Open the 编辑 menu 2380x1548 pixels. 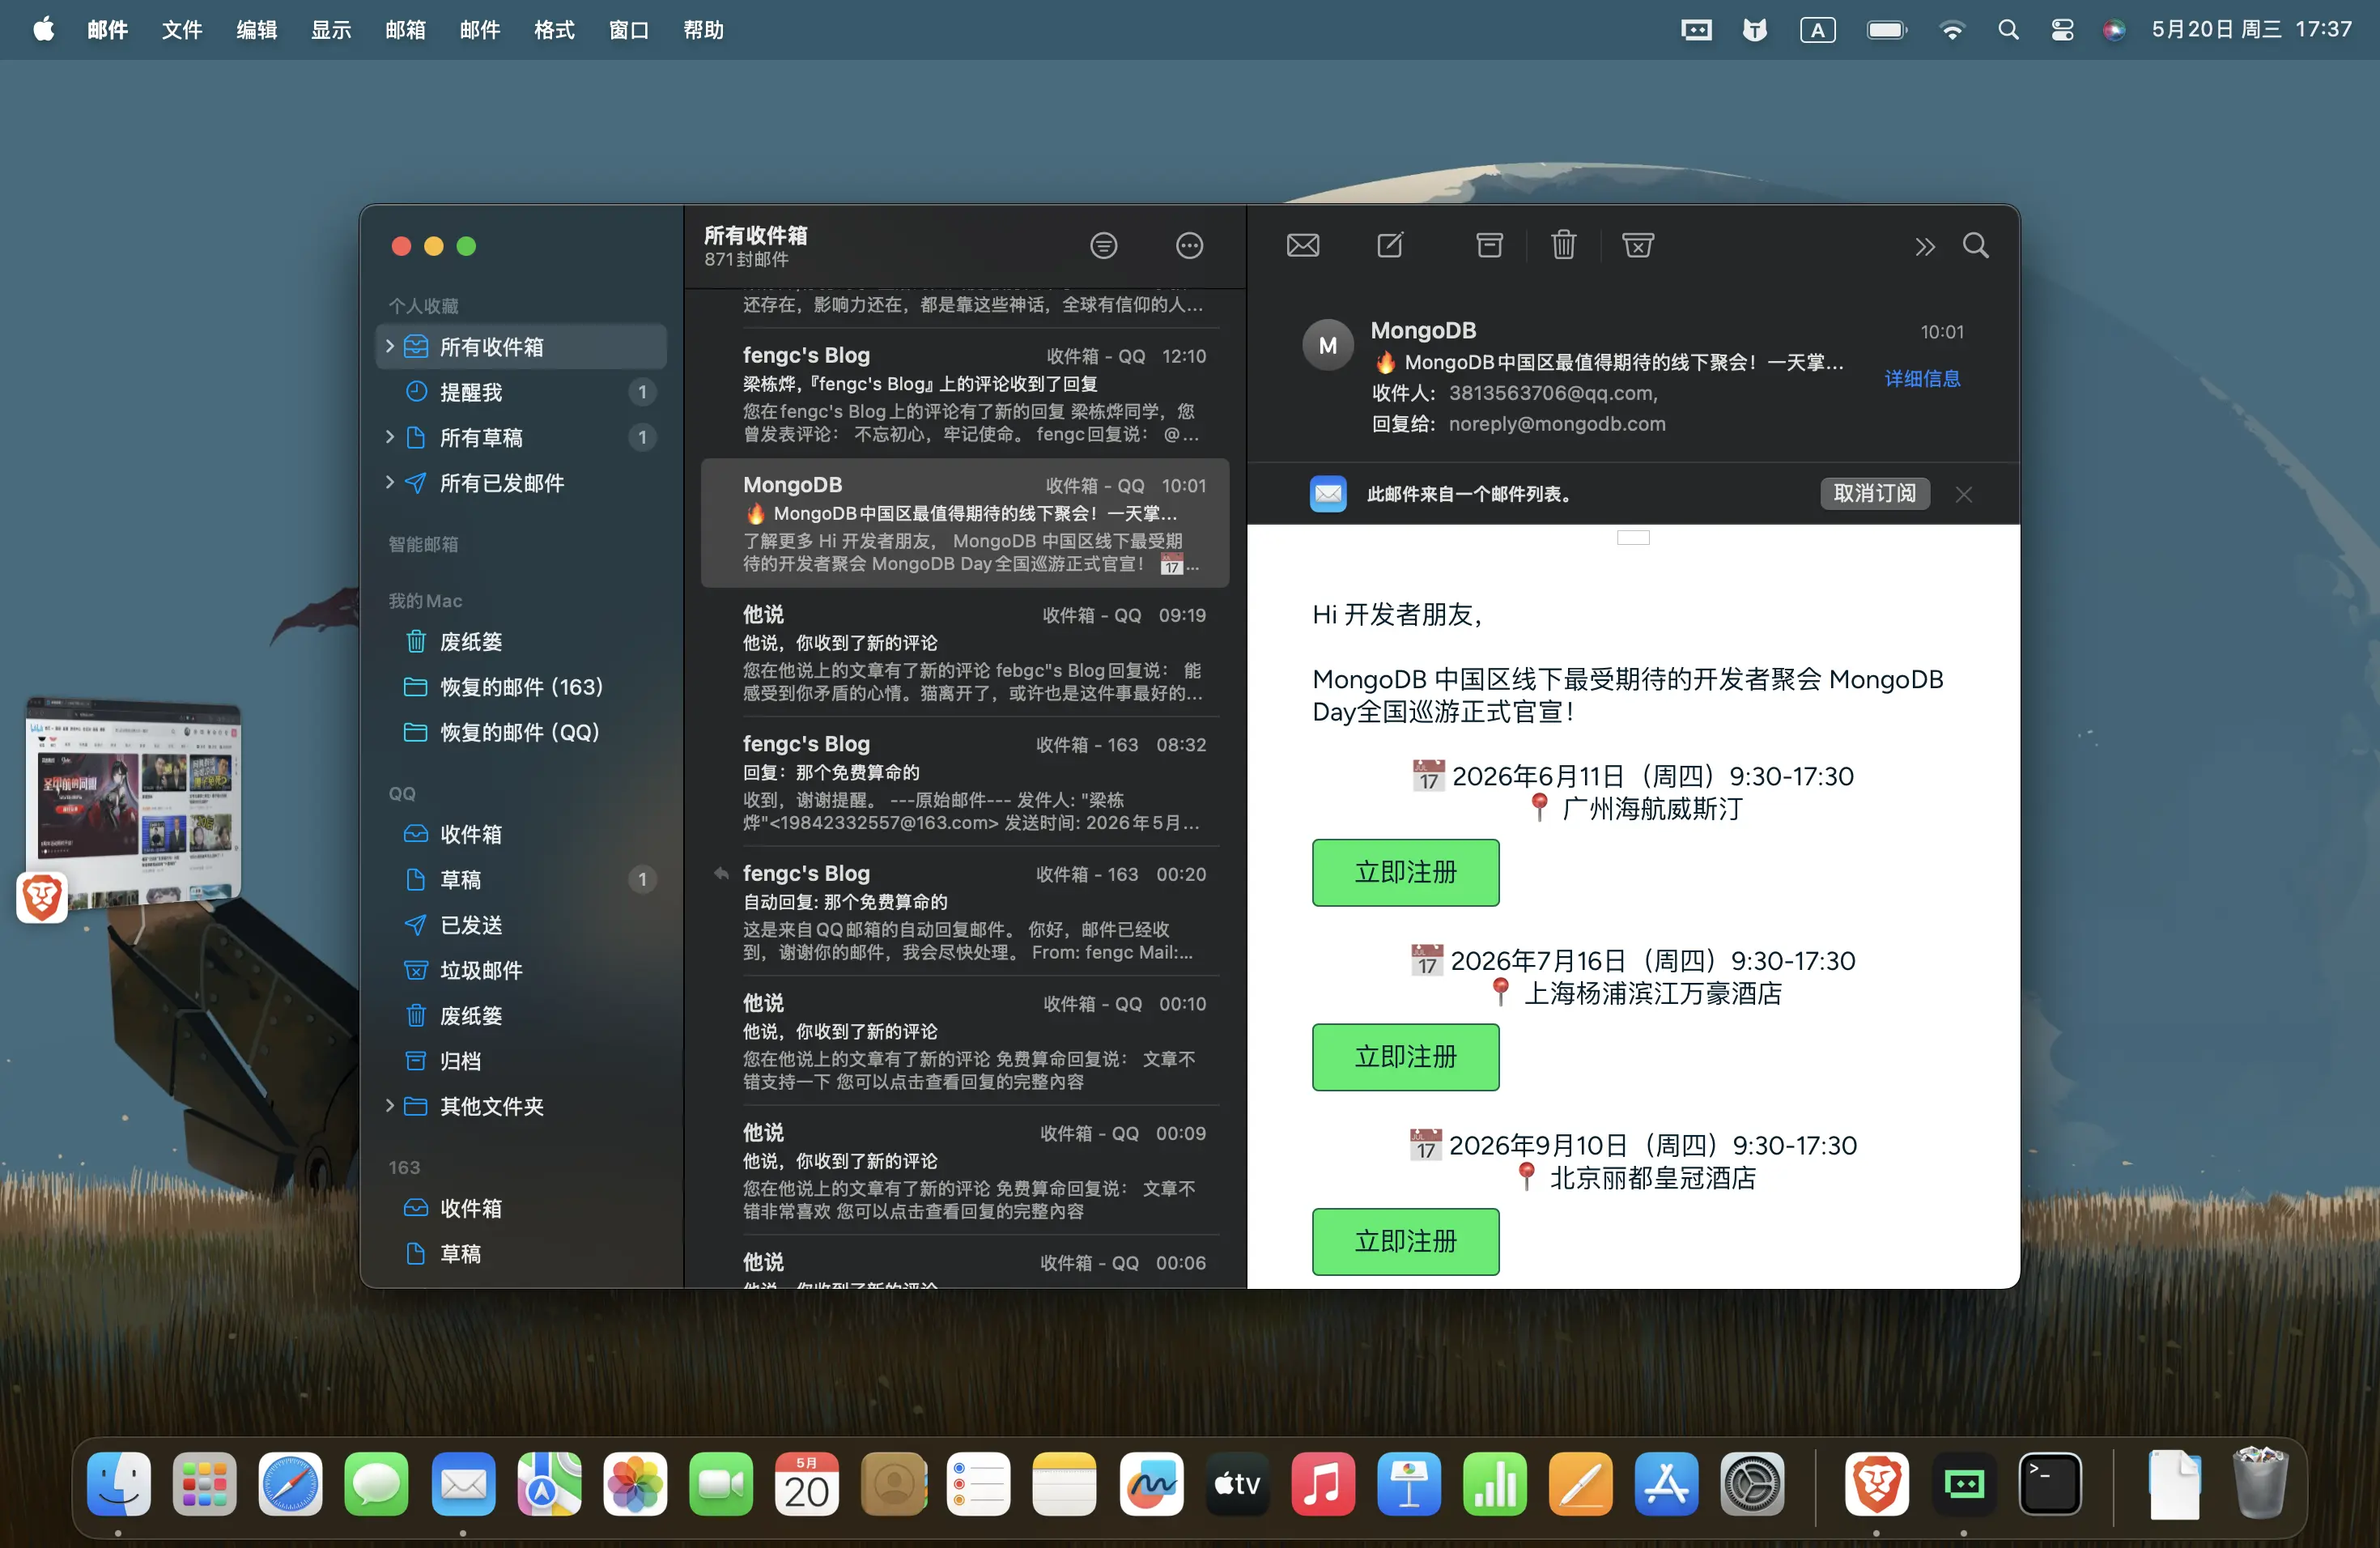click(256, 30)
